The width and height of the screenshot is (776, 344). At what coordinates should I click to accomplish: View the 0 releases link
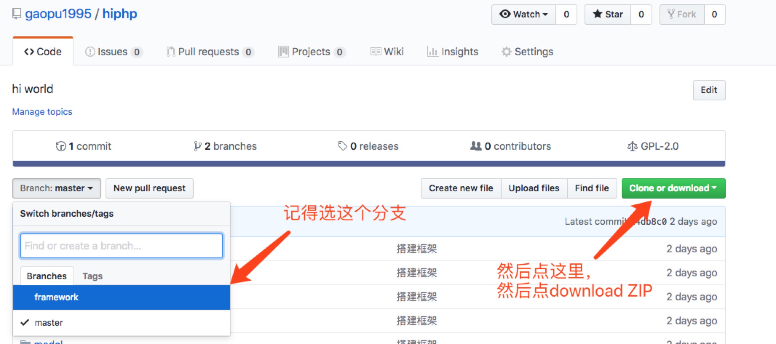[368, 146]
